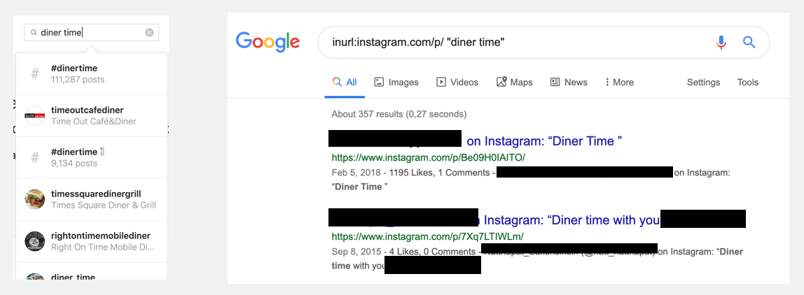The height and width of the screenshot is (295, 804).
Task: Switch to the Maps tab
Action: click(514, 82)
